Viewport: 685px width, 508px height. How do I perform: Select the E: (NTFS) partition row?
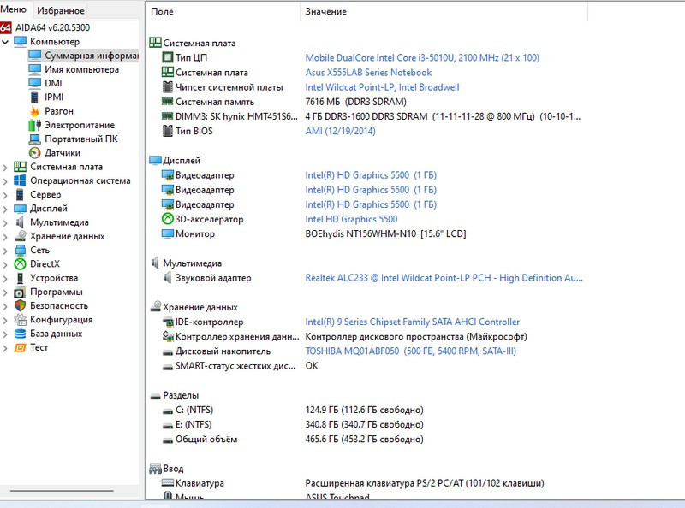coord(367,424)
